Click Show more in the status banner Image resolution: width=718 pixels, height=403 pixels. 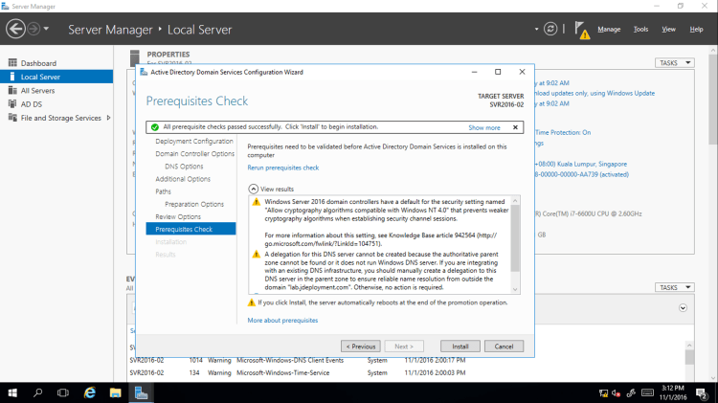[x=484, y=127]
